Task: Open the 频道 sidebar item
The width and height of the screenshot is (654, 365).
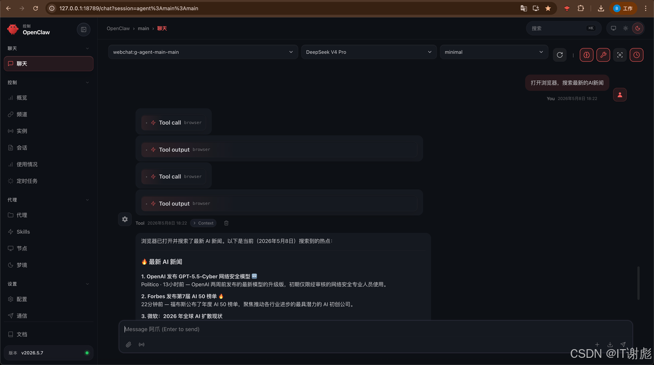Action: (49, 115)
